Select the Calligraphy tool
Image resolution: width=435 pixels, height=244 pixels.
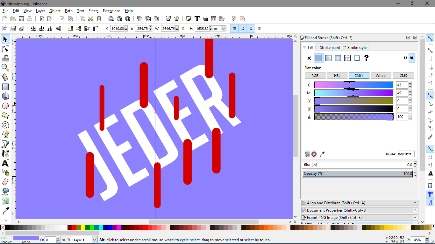[5, 153]
